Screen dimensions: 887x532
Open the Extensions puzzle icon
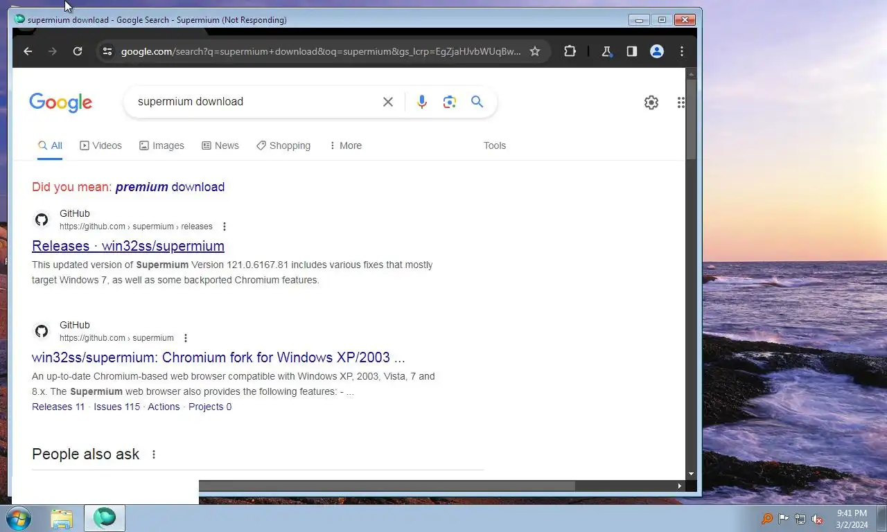[570, 51]
